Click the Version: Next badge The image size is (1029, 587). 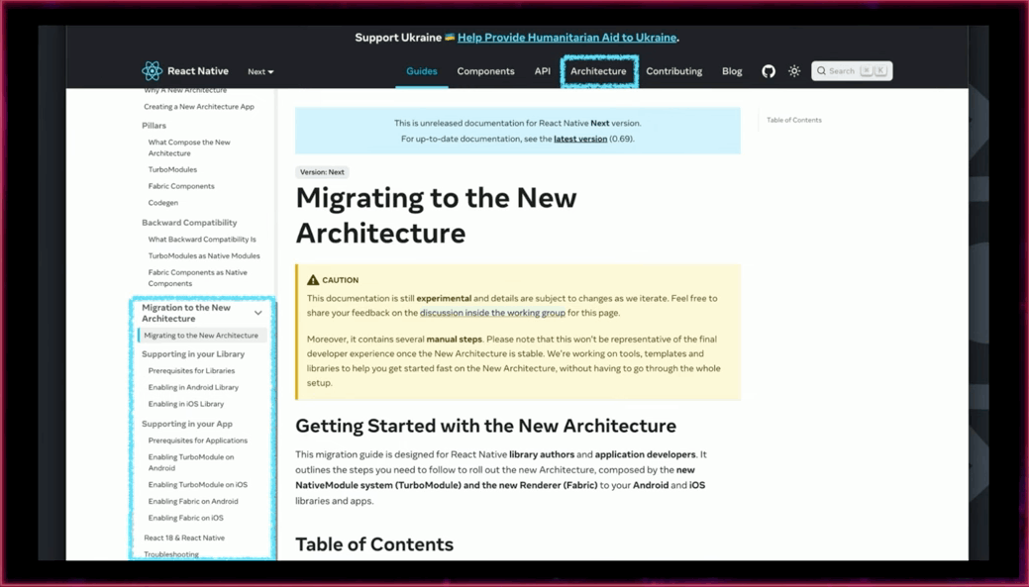(x=322, y=172)
